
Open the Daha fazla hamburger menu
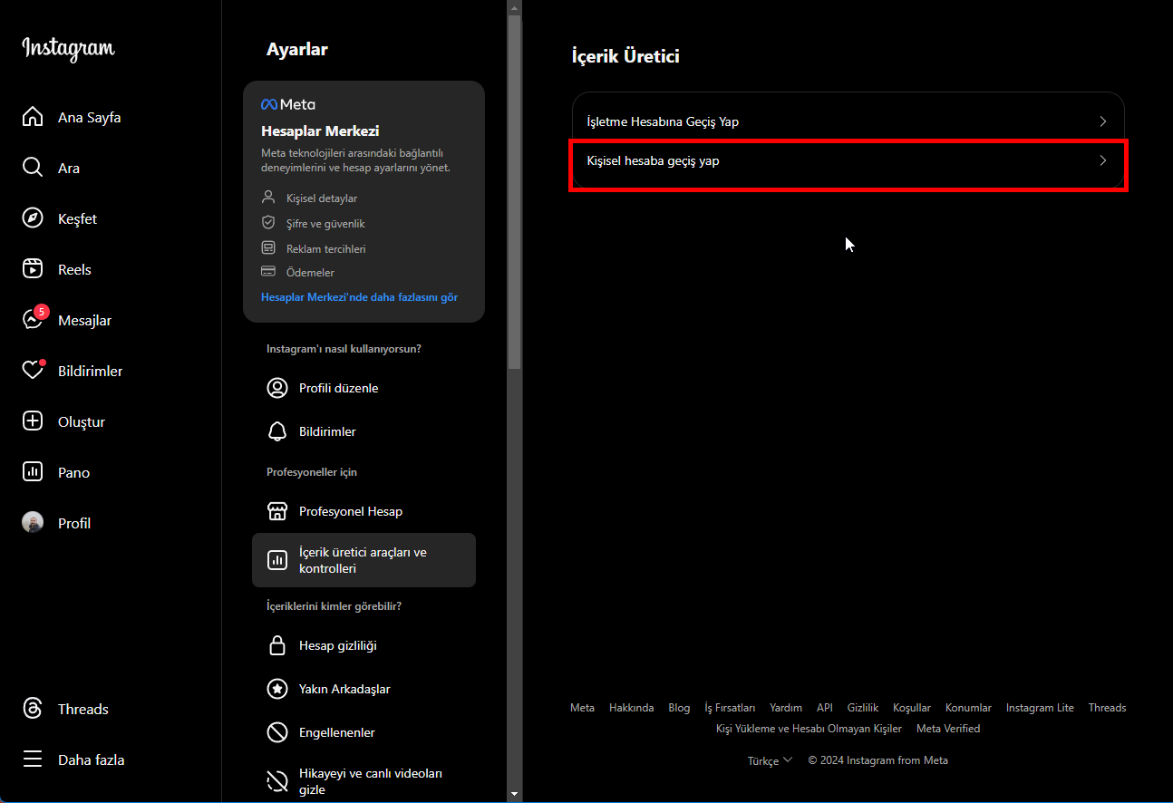coord(33,759)
